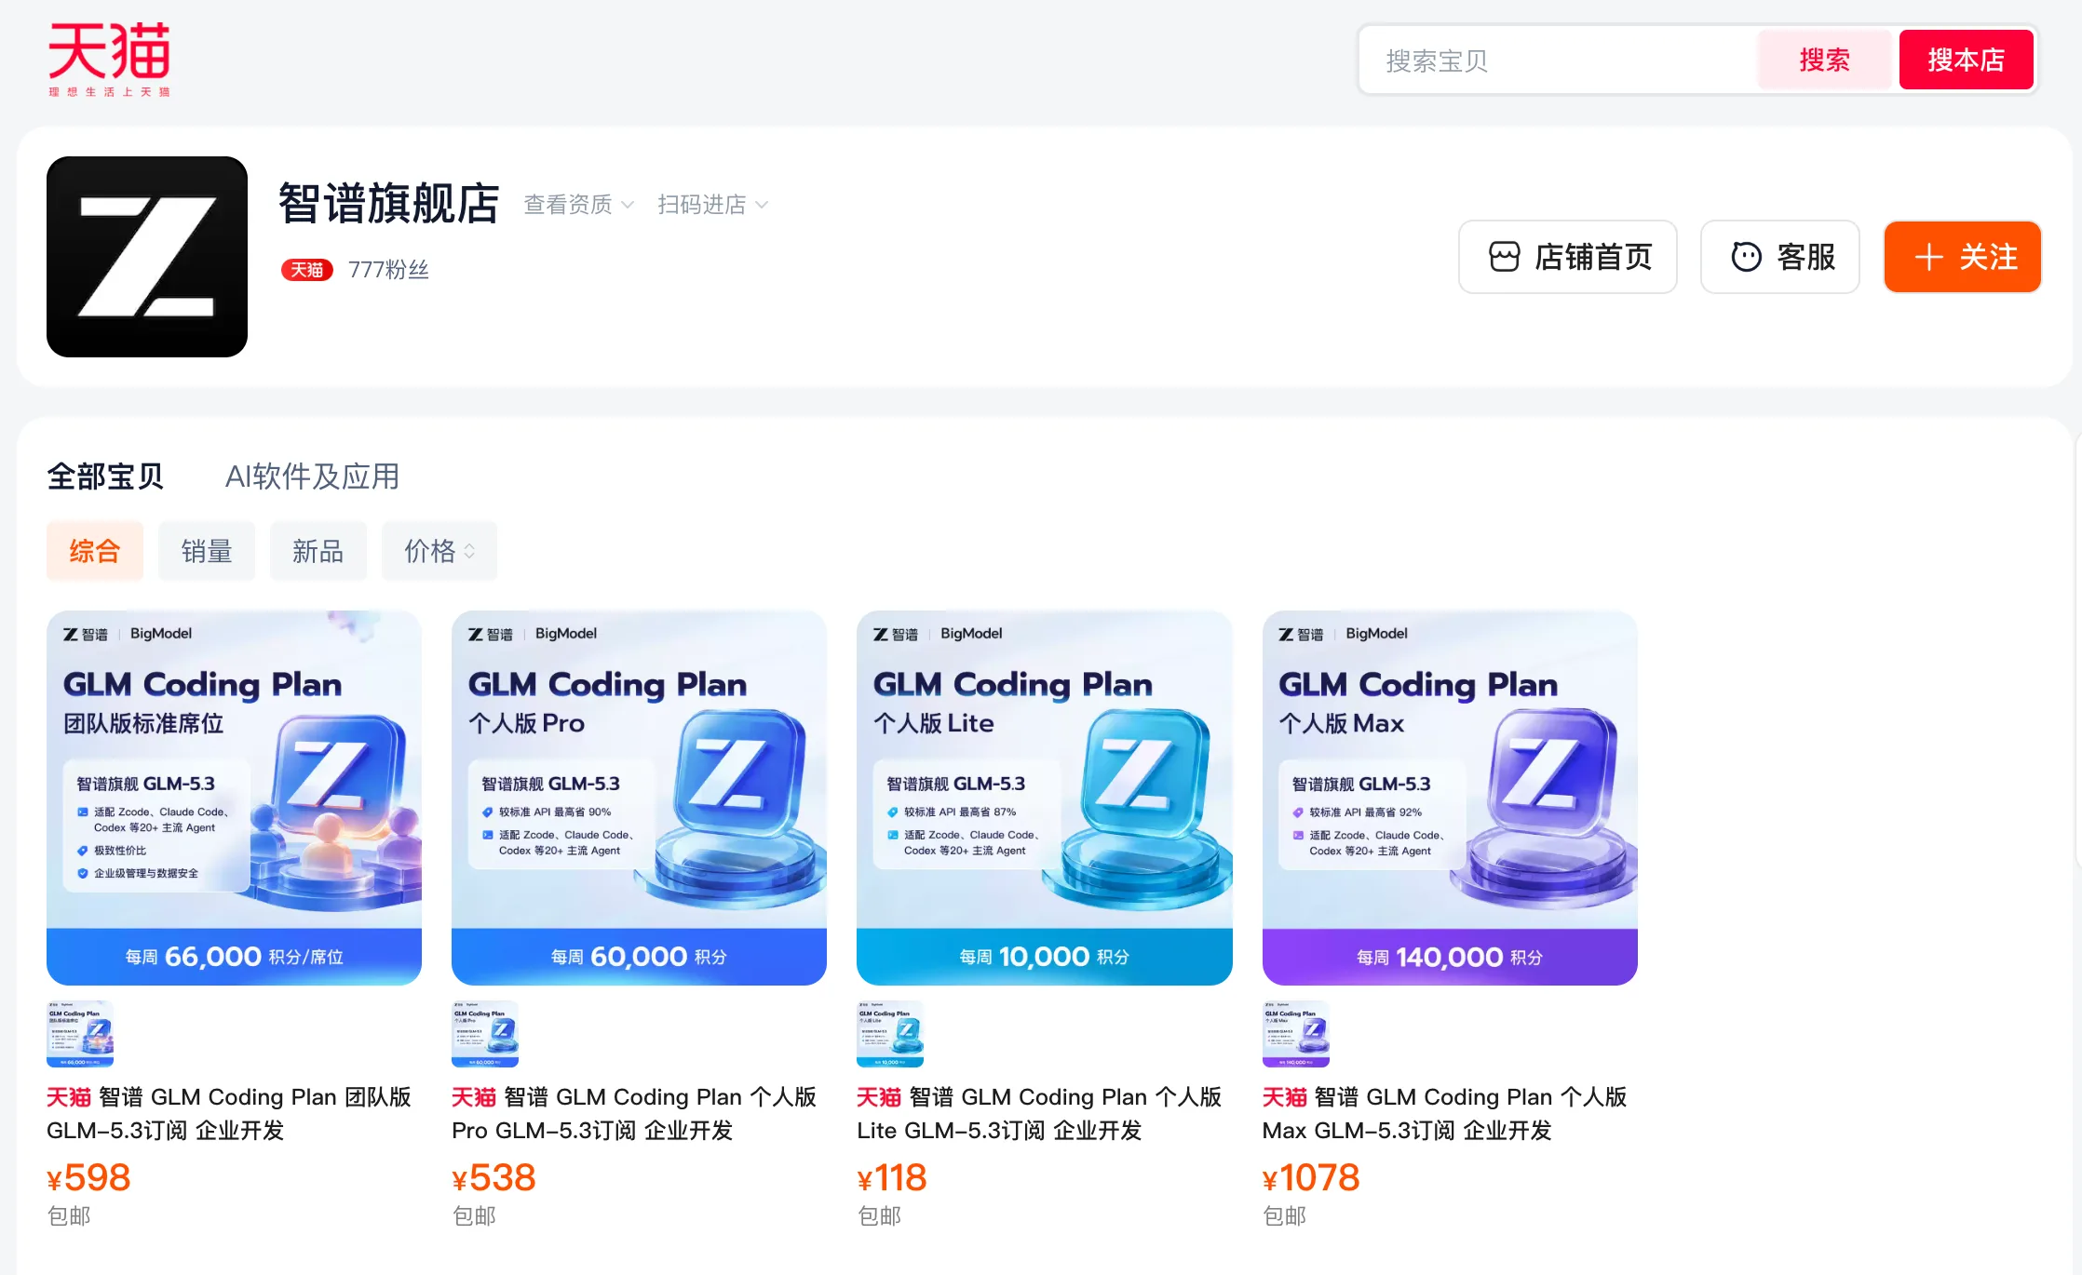The height and width of the screenshot is (1275, 2082).
Task: Contact 客服 customer service
Action: coord(1780,257)
